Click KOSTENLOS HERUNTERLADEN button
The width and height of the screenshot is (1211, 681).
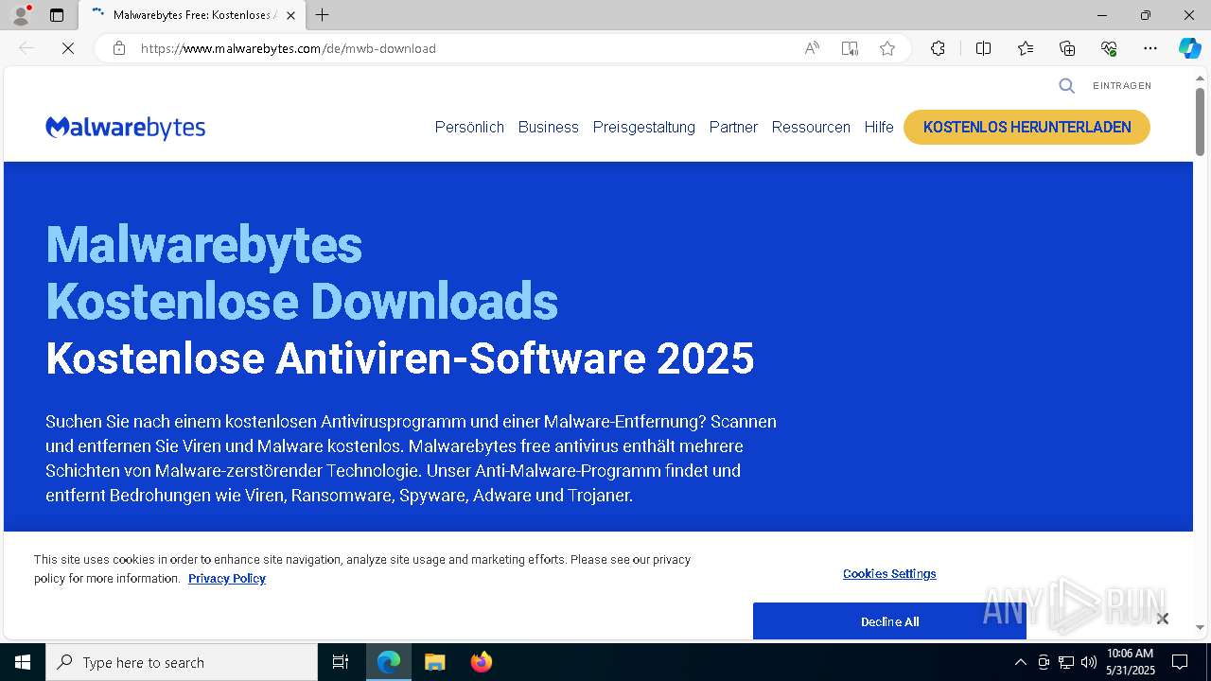point(1027,127)
